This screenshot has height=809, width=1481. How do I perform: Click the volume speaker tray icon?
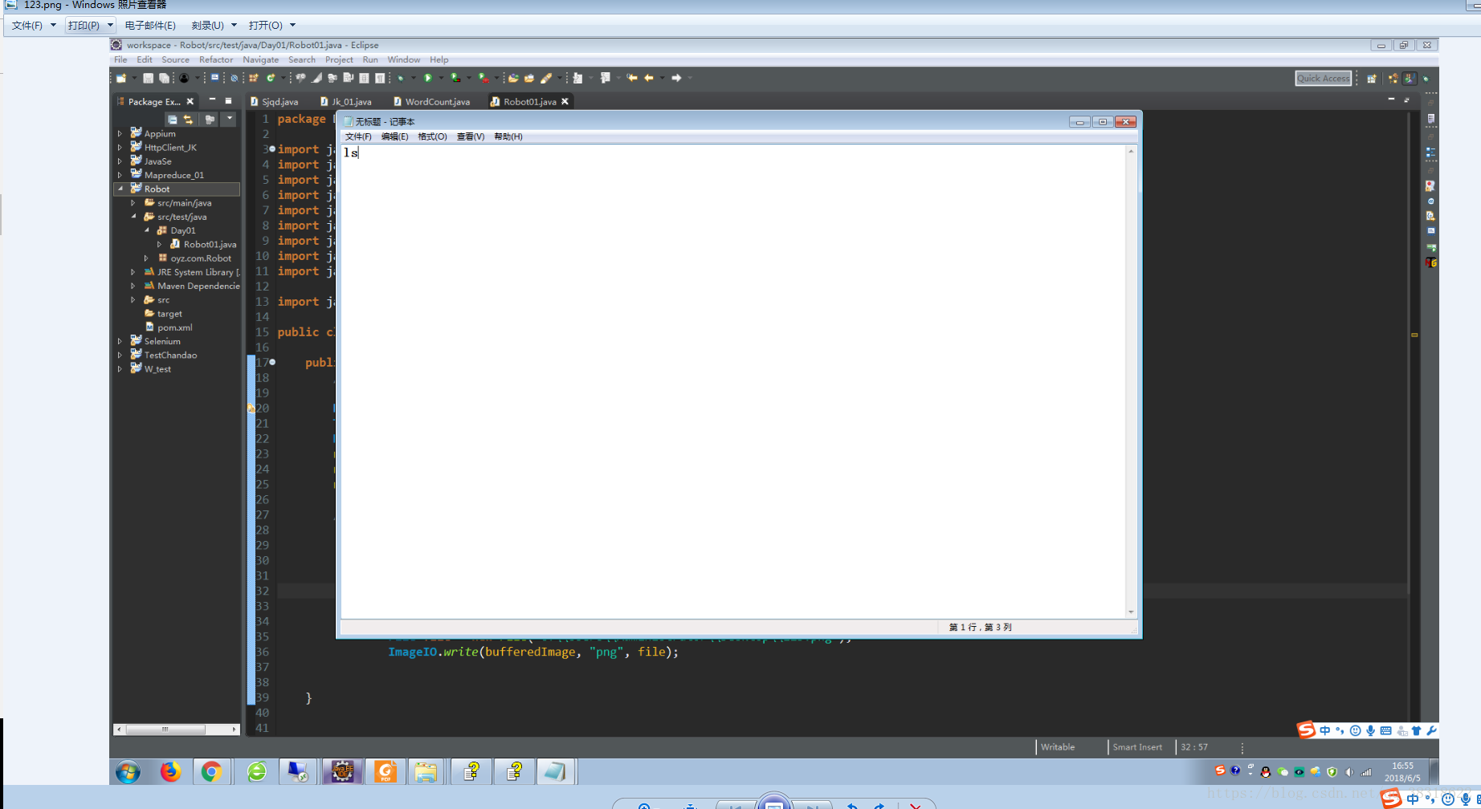1349,772
